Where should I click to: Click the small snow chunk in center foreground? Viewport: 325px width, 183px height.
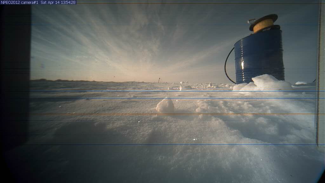point(165,106)
